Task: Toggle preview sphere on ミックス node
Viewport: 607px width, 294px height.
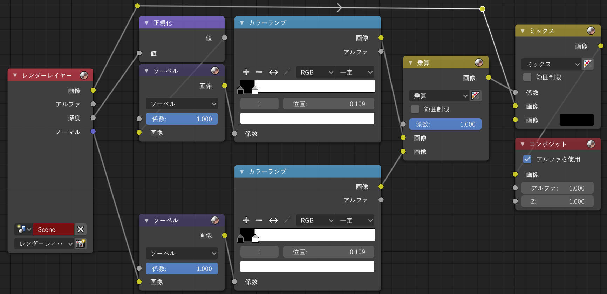Action: point(591,31)
